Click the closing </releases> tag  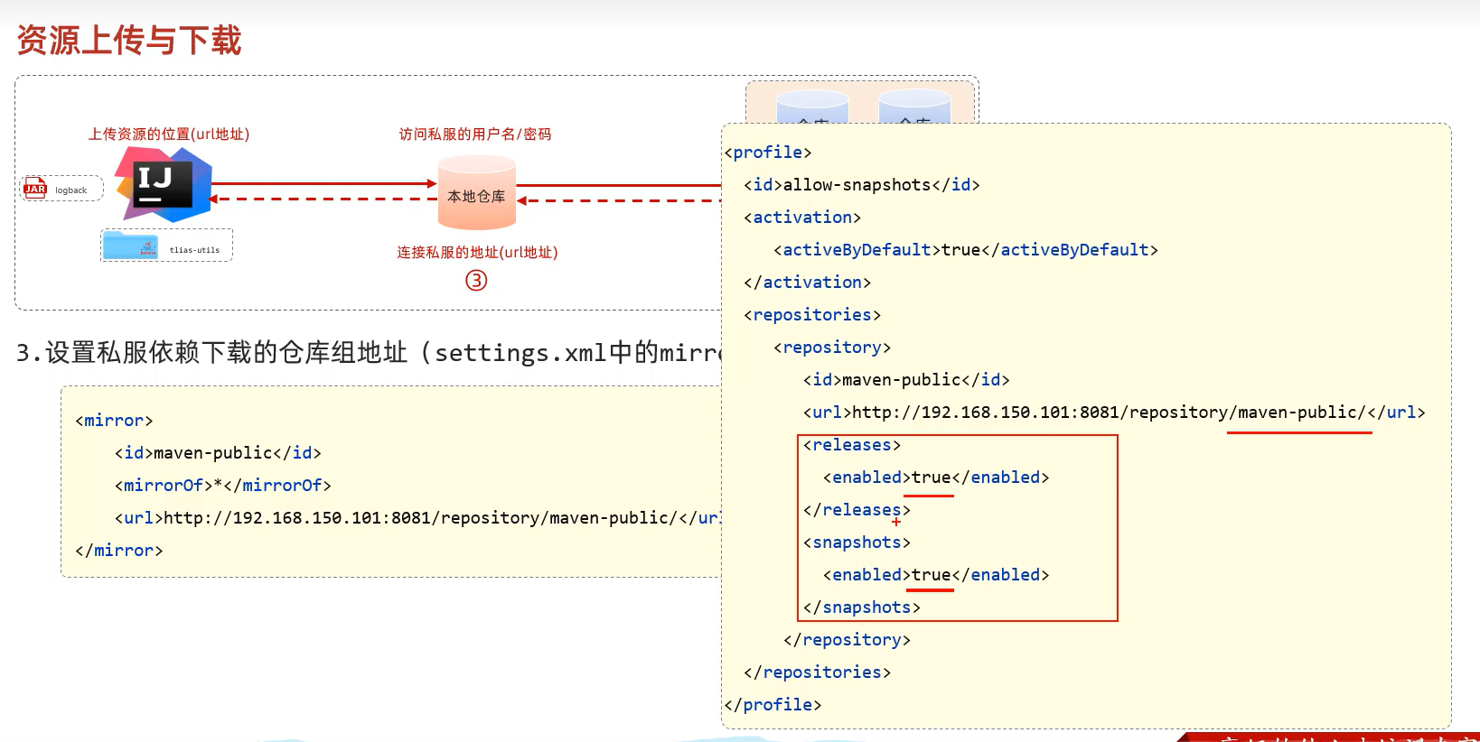coord(857,510)
